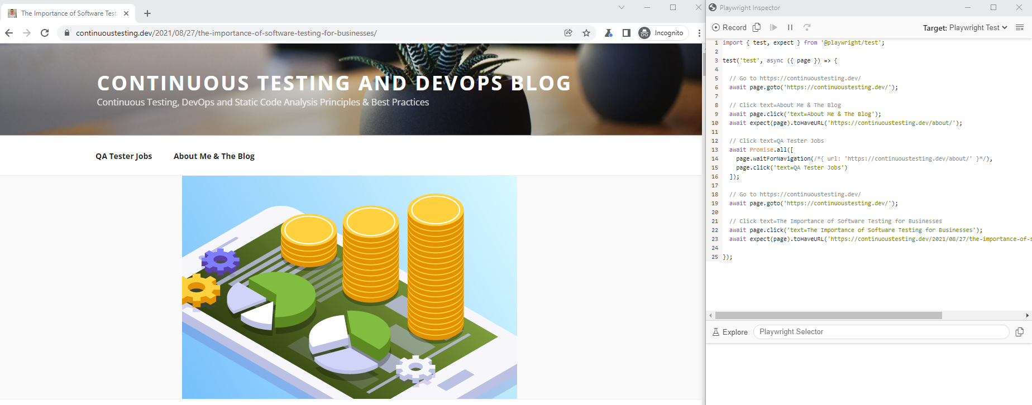Open Chrome three-dot menu
This screenshot has height=405, width=1032.
click(699, 33)
